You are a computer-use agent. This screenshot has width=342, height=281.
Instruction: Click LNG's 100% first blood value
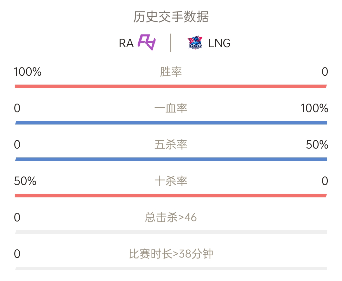(x=314, y=108)
